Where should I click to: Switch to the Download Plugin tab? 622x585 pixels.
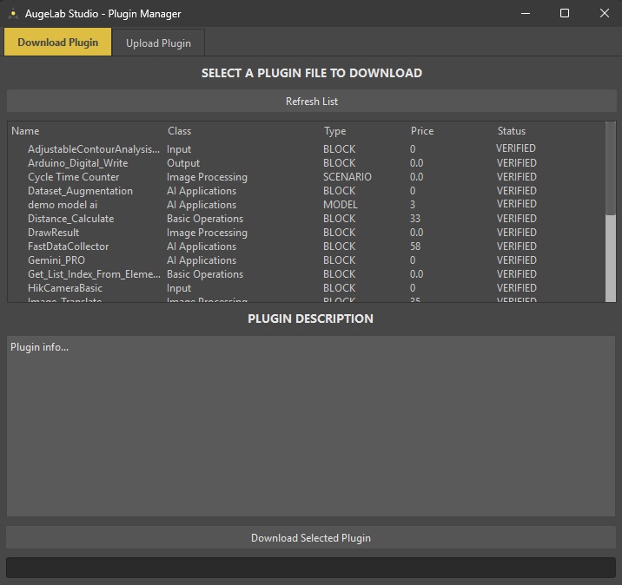pos(58,42)
